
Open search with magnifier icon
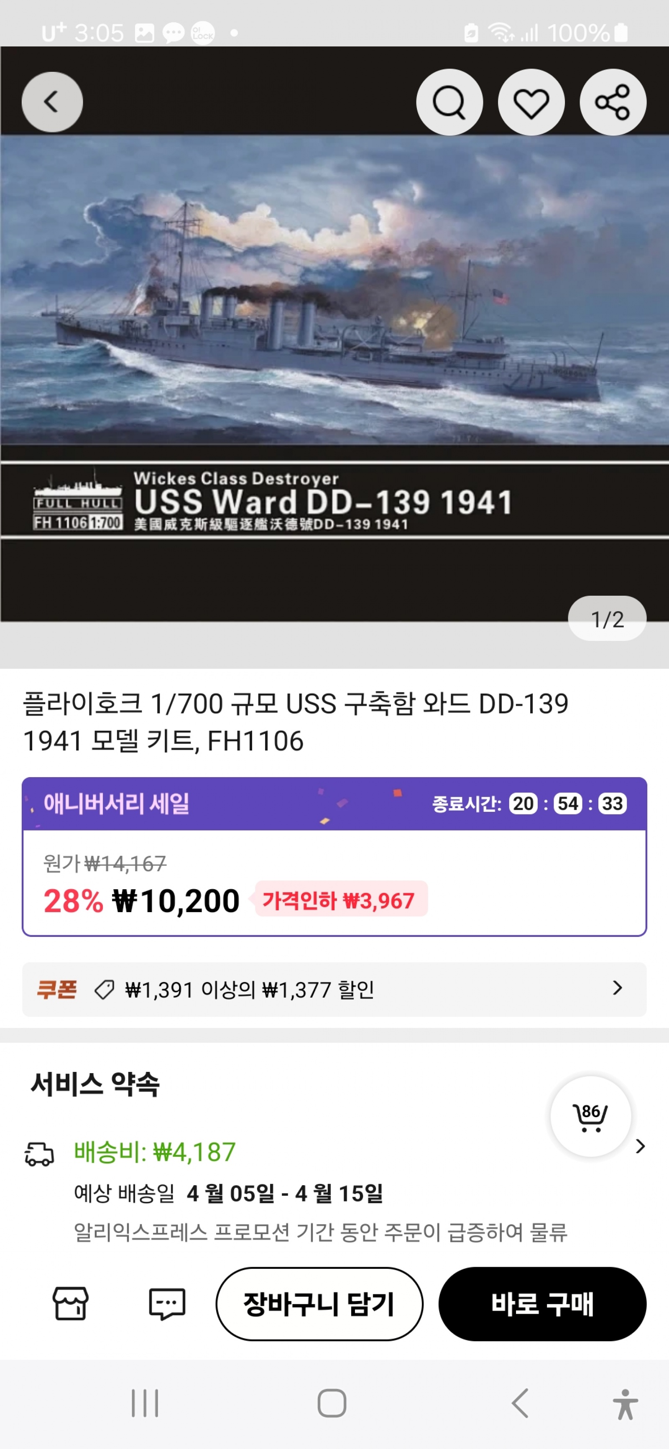(x=449, y=102)
